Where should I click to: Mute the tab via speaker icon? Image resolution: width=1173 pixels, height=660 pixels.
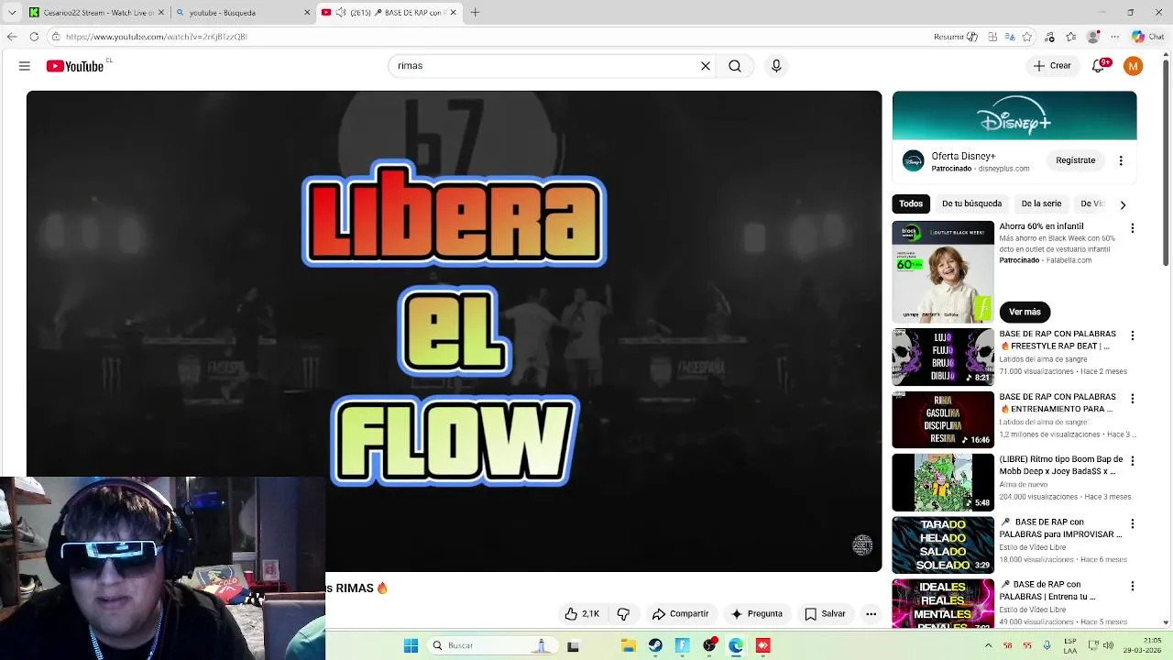(340, 13)
